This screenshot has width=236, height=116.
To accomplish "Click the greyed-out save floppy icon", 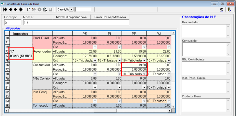I will pyautogui.click(x=50, y=9).
